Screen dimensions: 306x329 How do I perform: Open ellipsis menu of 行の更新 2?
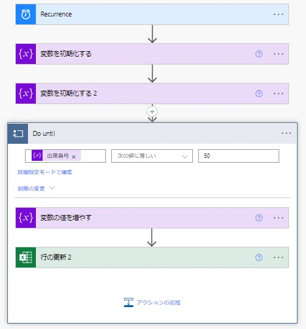(x=279, y=258)
